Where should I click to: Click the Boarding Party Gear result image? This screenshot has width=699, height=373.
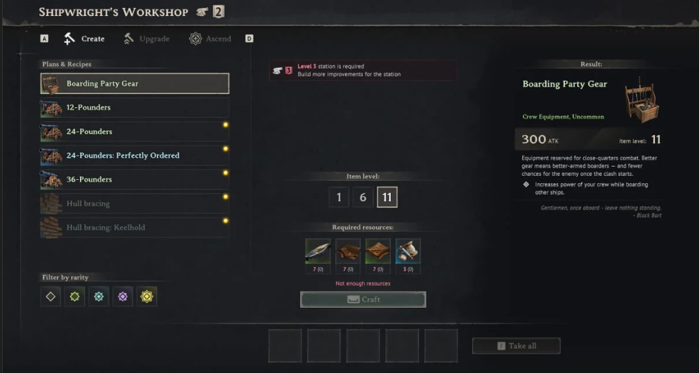point(641,101)
